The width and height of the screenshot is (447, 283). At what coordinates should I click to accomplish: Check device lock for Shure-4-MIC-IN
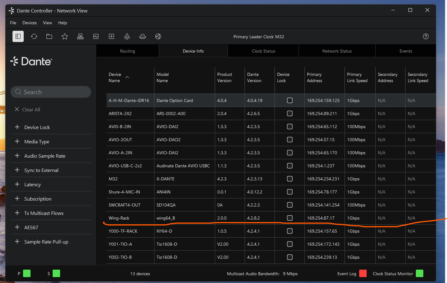point(290,192)
